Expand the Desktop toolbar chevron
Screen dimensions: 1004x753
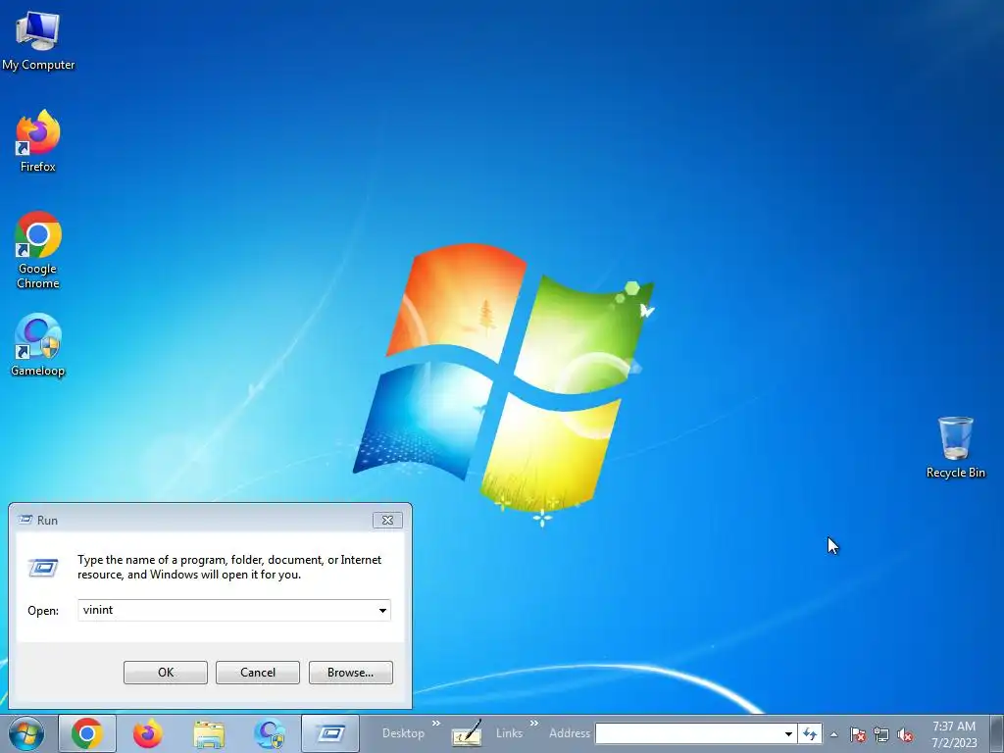tap(436, 724)
